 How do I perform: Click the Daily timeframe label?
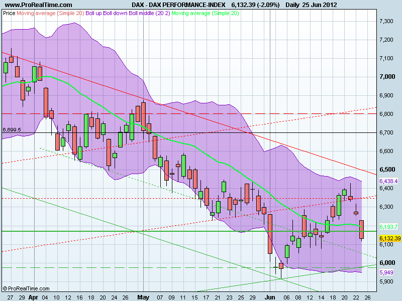click(292, 5)
